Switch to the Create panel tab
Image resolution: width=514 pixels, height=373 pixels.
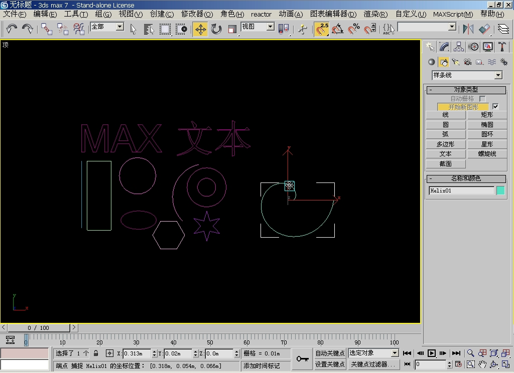430,47
